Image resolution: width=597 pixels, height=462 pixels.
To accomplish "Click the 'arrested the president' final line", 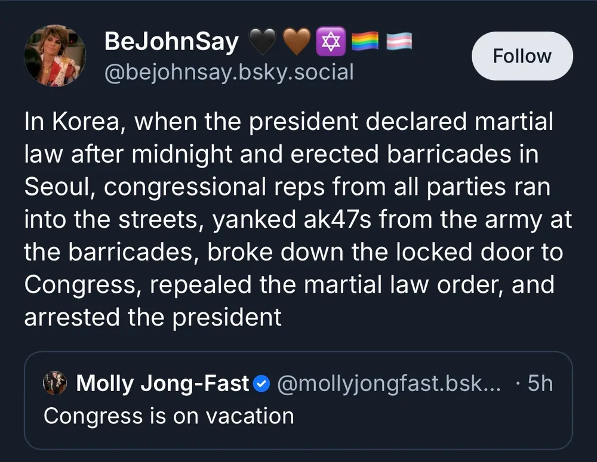I will coord(152,317).
